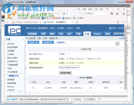This screenshot has height=105, width=134.
Task: Select 默认 for 建表语句格式
Action: (x=60, y=59)
